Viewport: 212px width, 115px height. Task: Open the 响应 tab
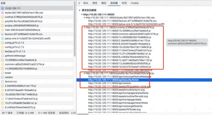[x=104, y=3]
